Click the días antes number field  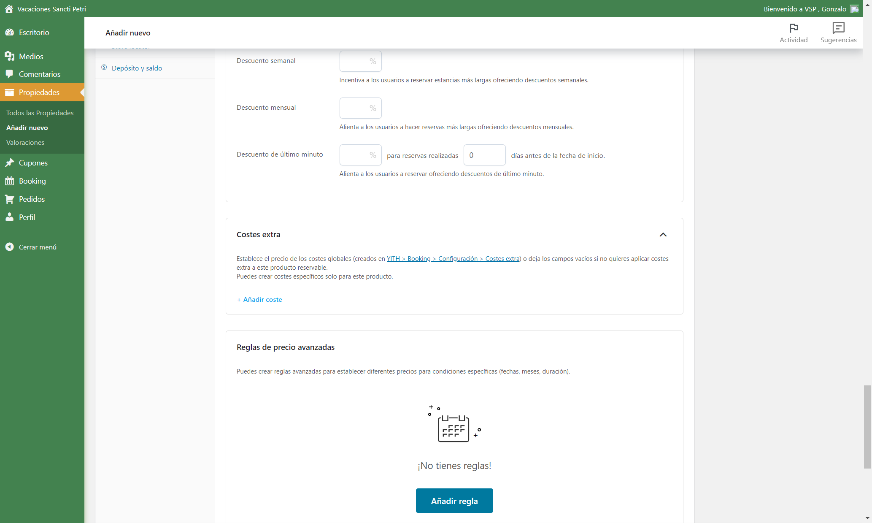[x=485, y=155]
